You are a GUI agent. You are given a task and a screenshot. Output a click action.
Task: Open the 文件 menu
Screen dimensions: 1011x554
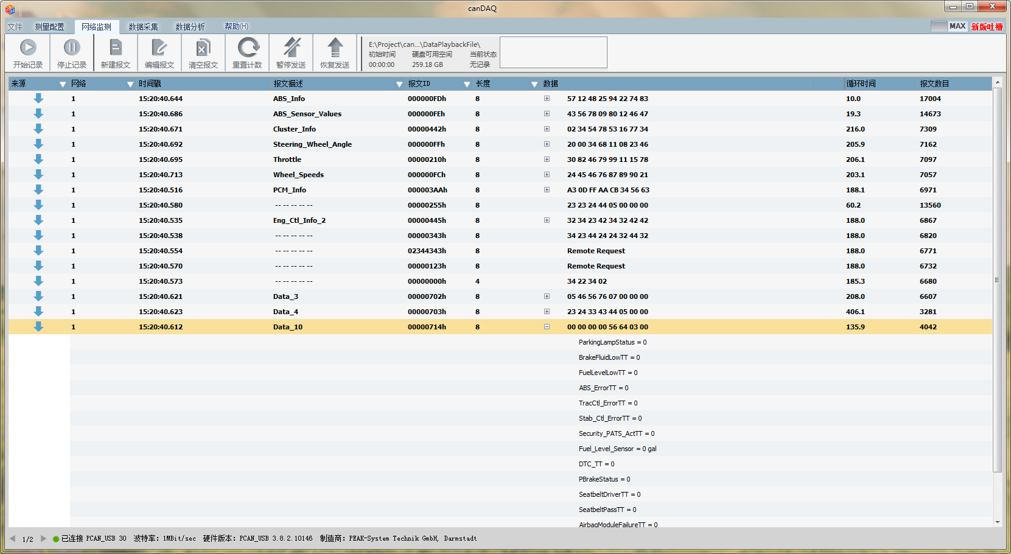(15, 27)
